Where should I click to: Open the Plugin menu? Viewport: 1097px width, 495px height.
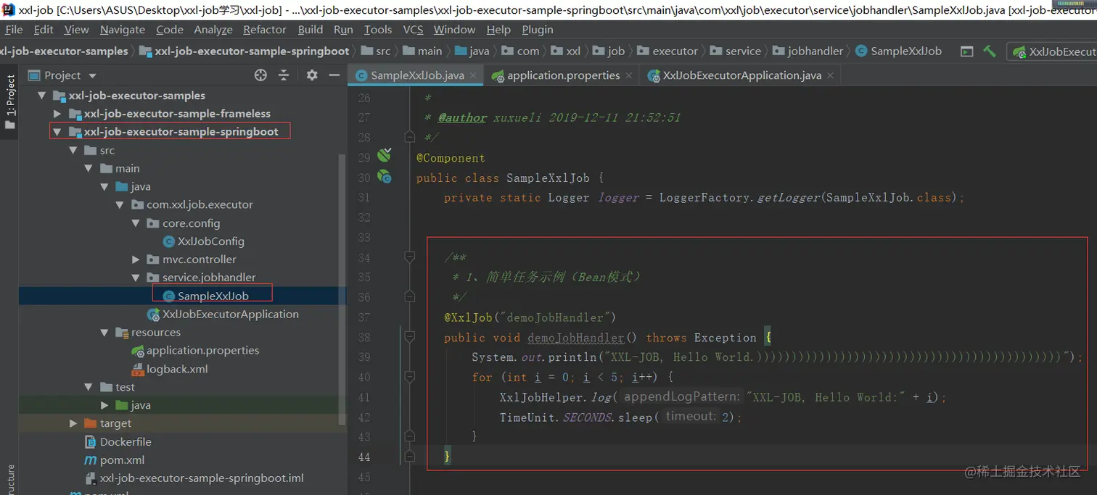[538, 30]
